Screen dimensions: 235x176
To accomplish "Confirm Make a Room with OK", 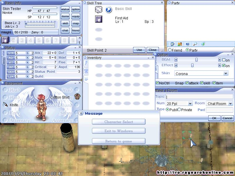I will pyautogui.click(x=214, y=118).
